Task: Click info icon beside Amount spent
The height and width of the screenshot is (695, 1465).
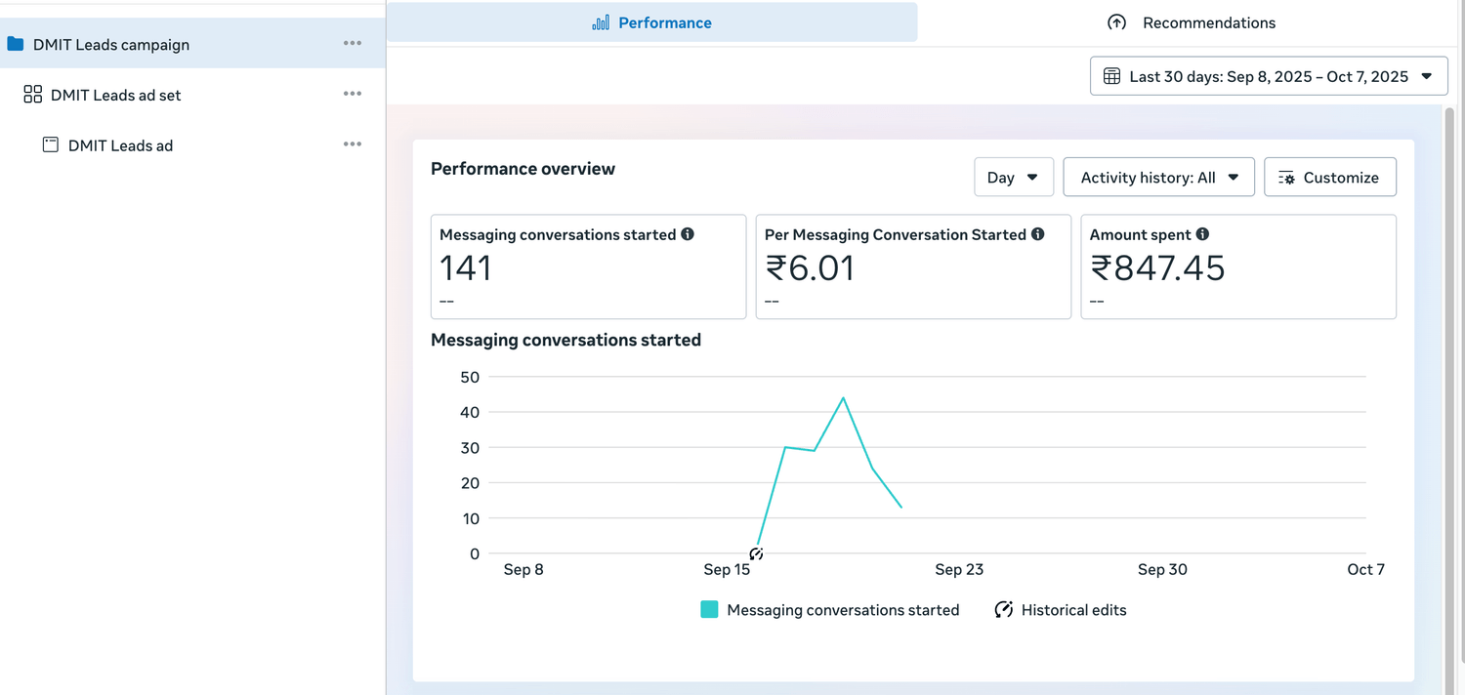Action: (1202, 234)
